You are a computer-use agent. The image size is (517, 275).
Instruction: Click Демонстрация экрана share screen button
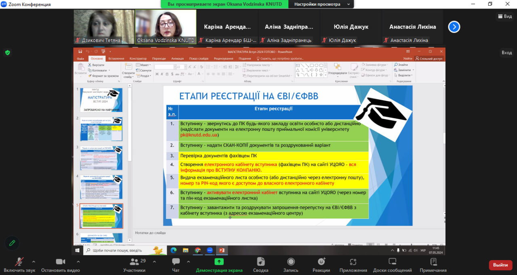[219, 265]
